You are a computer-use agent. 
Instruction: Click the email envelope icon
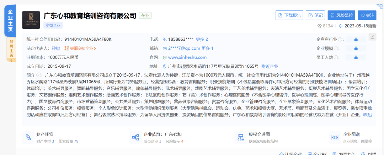(x=165, y=48)
